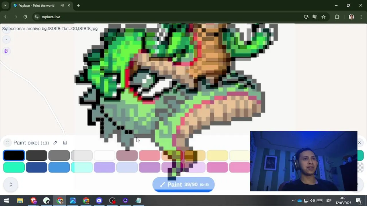The image size is (367, 206).
Task: Select the dark gray color swatch
Action: click(x=36, y=156)
